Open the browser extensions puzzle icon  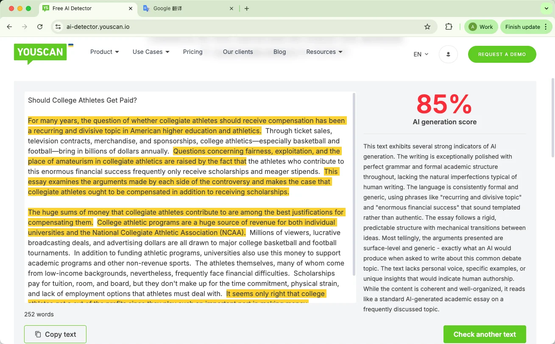point(448,26)
